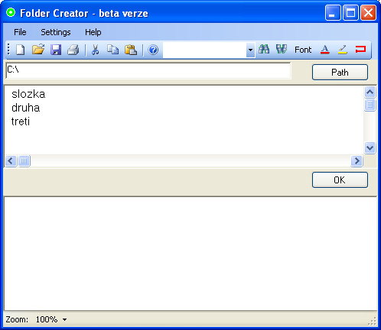Click the OK button

[x=340, y=180]
